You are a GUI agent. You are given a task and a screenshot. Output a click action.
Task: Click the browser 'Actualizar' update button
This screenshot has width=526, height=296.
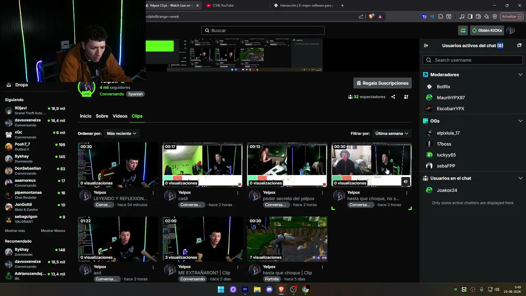point(511,16)
